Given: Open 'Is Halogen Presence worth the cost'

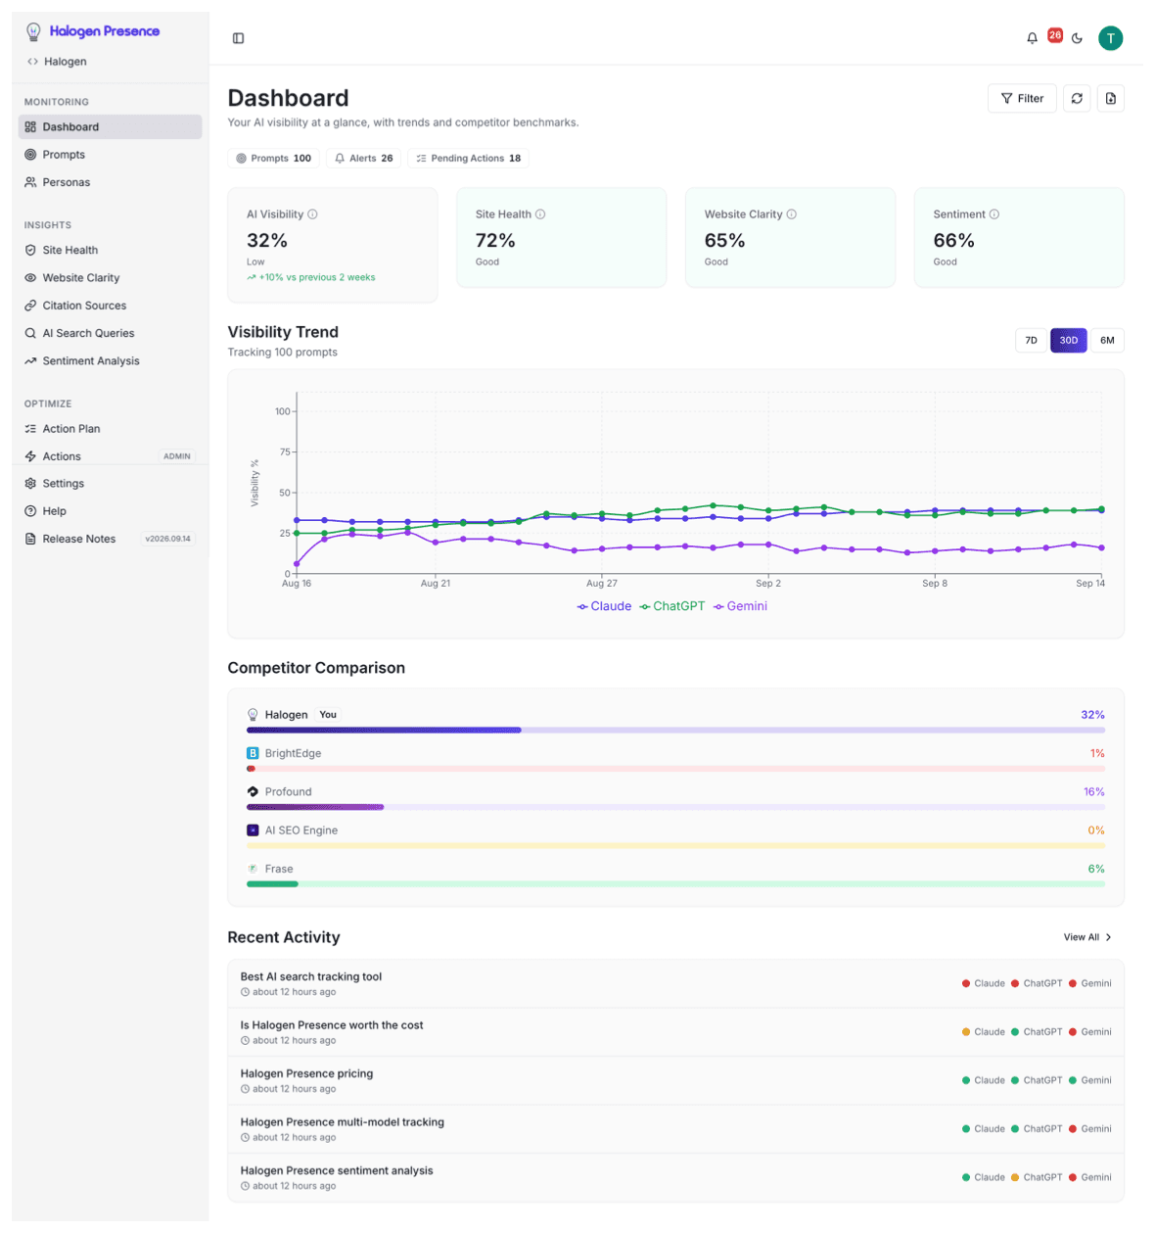Looking at the screenshot, I should point(675,1032).
